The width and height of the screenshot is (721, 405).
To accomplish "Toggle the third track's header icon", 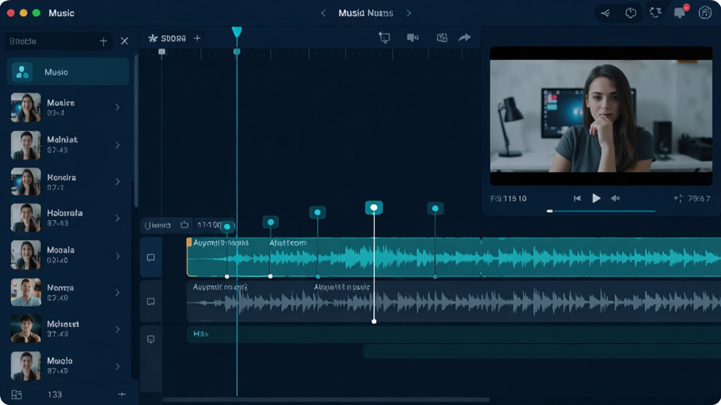I will pos(151,340).
